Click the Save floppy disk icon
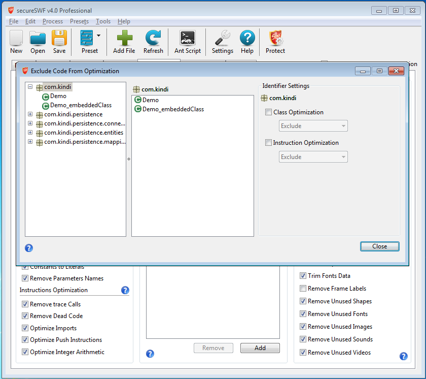The height and width of the screenshot is (379, 426). click(x=59, y=39)
